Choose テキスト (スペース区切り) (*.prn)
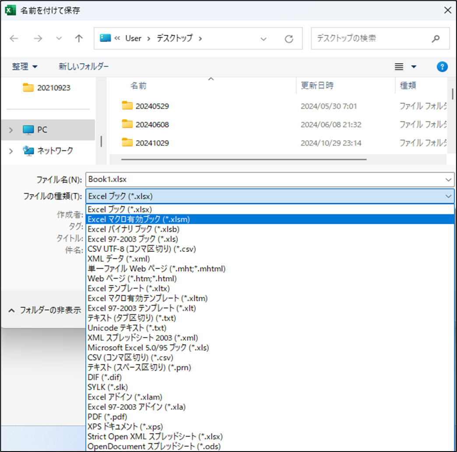Screen dimensions: 457x452 pyautogui.click(x=270, y=367)
